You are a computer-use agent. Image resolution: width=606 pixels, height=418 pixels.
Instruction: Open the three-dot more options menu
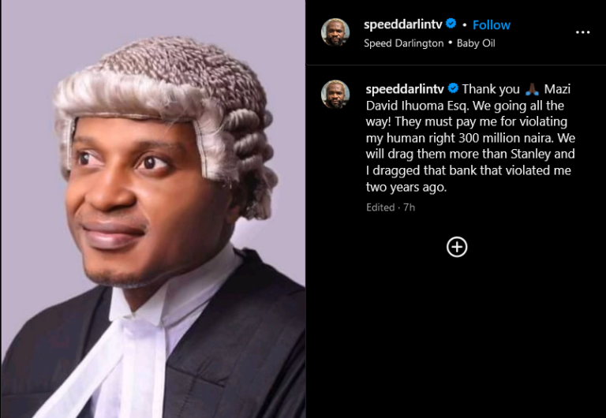tap(582, 32)
